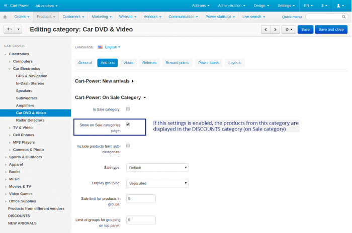Select the Amplifiers category
The height and width of the screenshot is (233, 352).
(x=25, y=105)
